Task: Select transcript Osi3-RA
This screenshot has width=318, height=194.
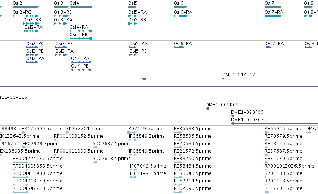Action: click(x=61, y=24)
